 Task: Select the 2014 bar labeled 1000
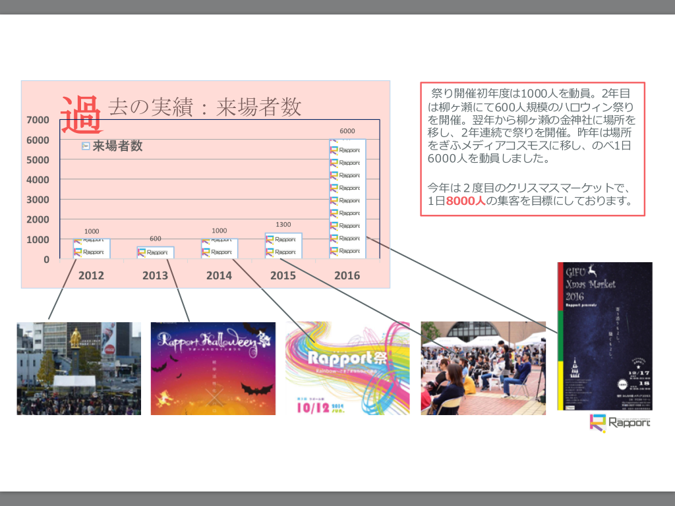coord(219,248)
